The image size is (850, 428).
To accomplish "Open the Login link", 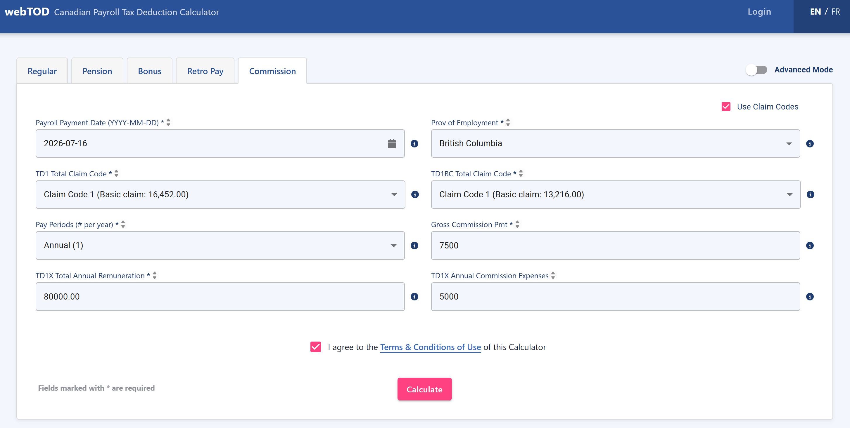I will point(759,12).
